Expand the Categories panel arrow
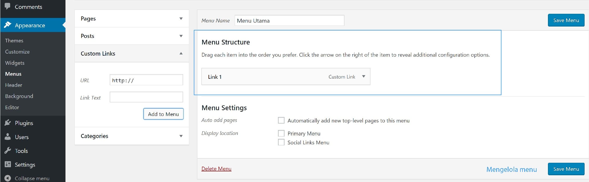The height and width of the screenshot is (182, 589). [x=181, y=136]
